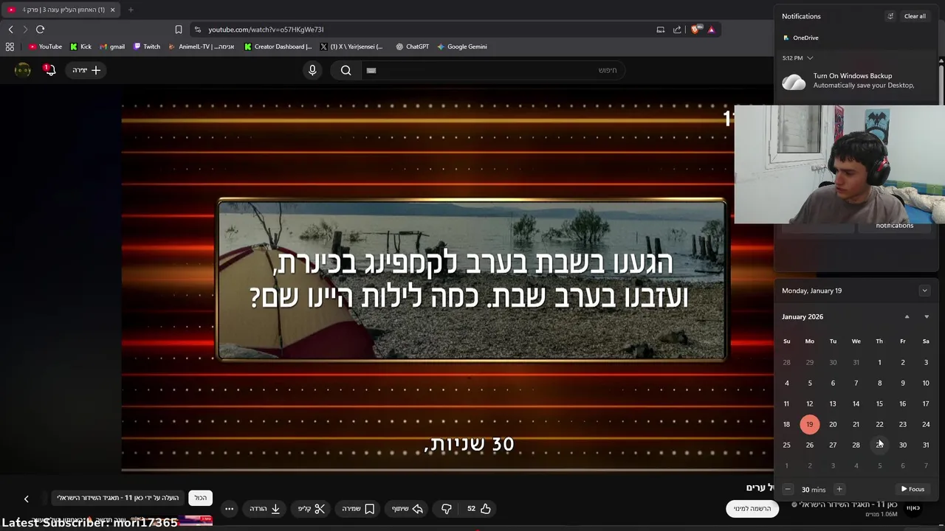Dislike the video with thumbs down
Screen dimensions: 945x531
[447, 508]
